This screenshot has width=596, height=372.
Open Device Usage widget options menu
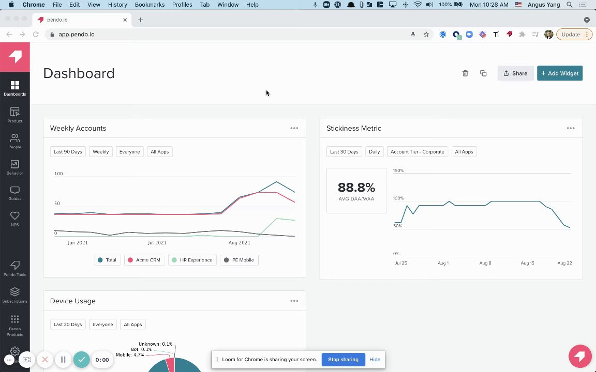tap(294, 301)
